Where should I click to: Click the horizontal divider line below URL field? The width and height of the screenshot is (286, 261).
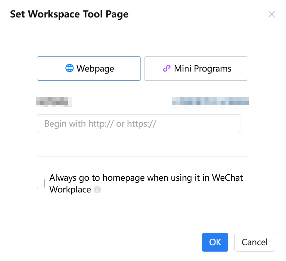142,157
